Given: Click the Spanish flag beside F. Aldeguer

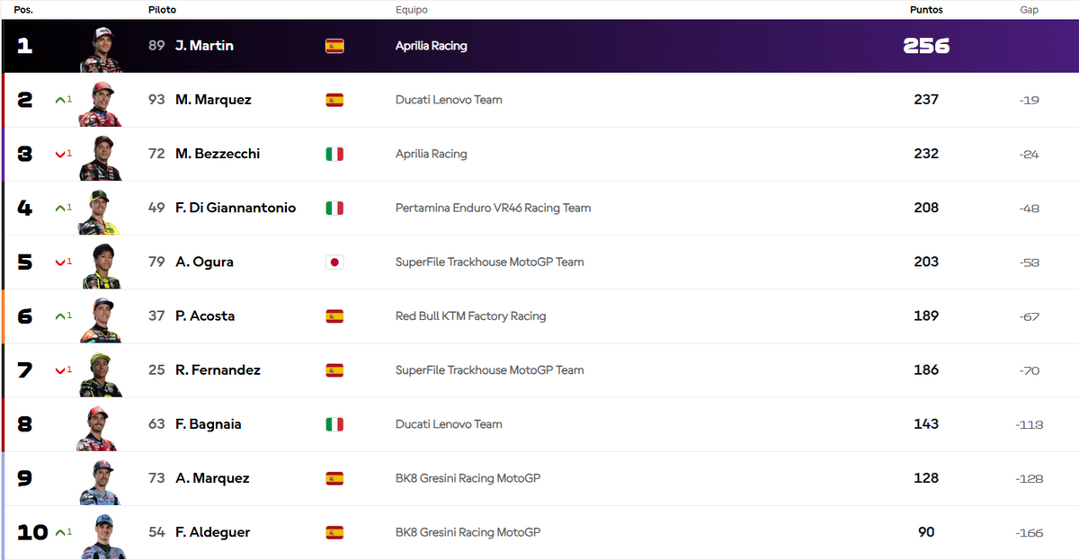Looking at the screenshot, I should [334, 532].
